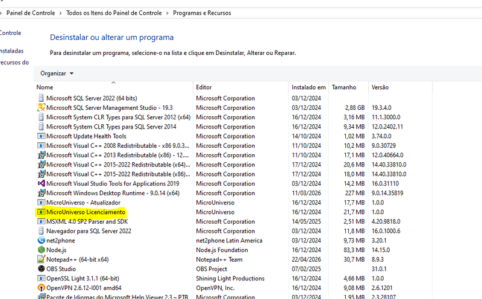Screen dimensions: 482x299
Task: Click the net2phone Latin America publisher cell
Action: (230, 241)
